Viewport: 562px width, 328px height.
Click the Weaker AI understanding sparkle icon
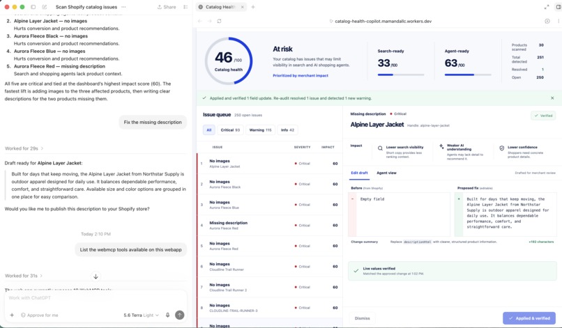441,146
